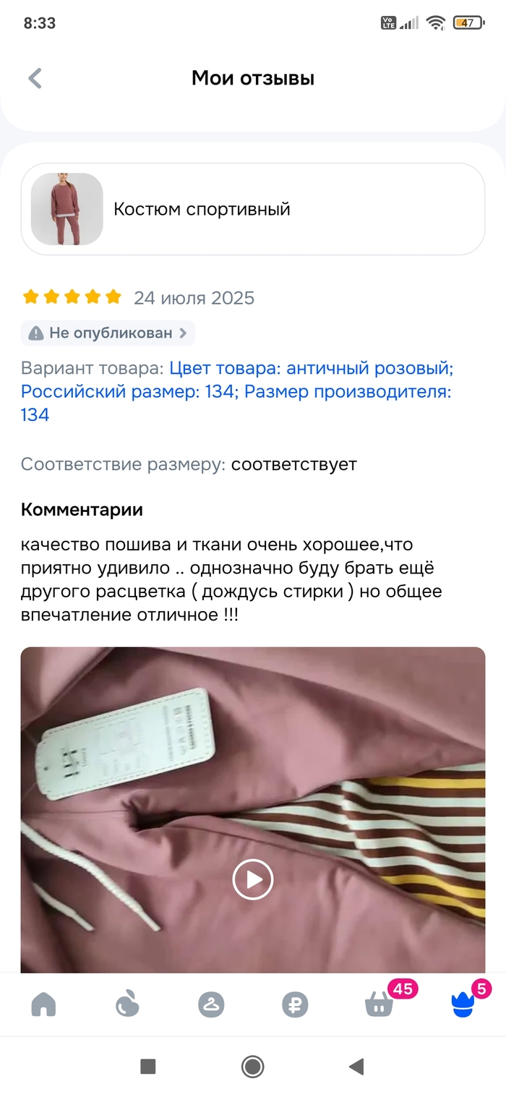506x1097 pixels.
Task: Tap the Android home circle button
Action: (253, 1066)
